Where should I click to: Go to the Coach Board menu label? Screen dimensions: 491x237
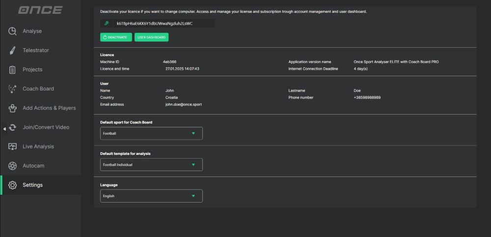38,89
